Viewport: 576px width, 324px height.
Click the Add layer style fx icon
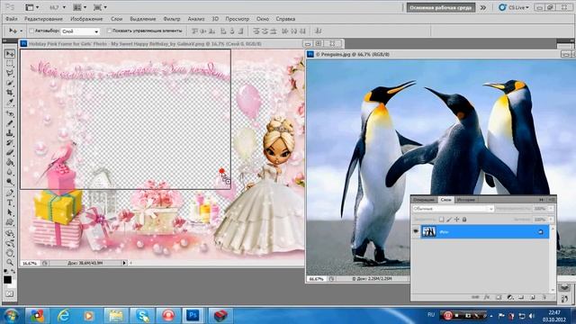[x=487, y=297]
